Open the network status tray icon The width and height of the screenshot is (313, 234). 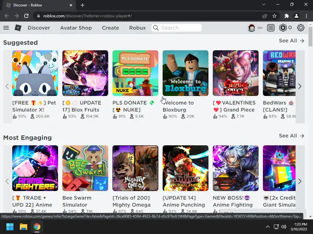coord(276,227)
